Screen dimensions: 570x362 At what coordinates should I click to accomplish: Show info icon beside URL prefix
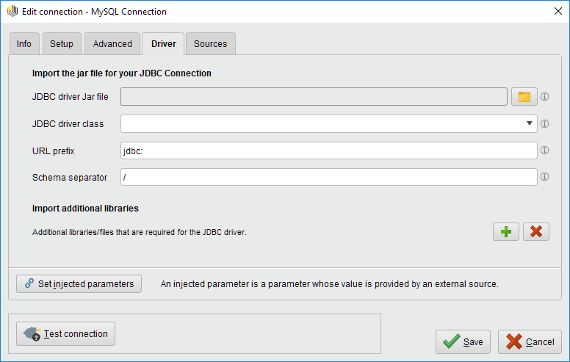[x=545, y=151]
